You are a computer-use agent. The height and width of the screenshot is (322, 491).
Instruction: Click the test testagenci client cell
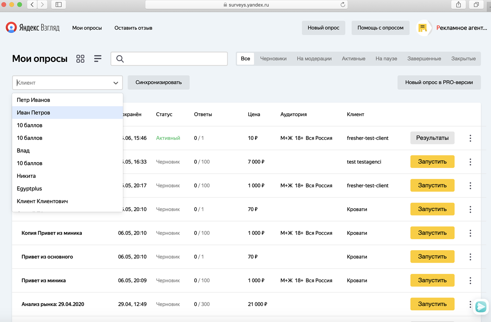364,162
